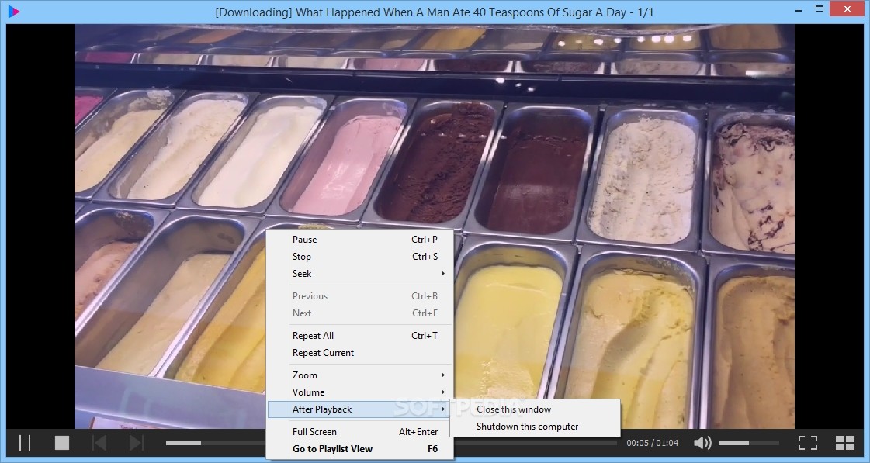The image size is (870, 463).
Task: Maximize the player window
Action: (820, 9)
